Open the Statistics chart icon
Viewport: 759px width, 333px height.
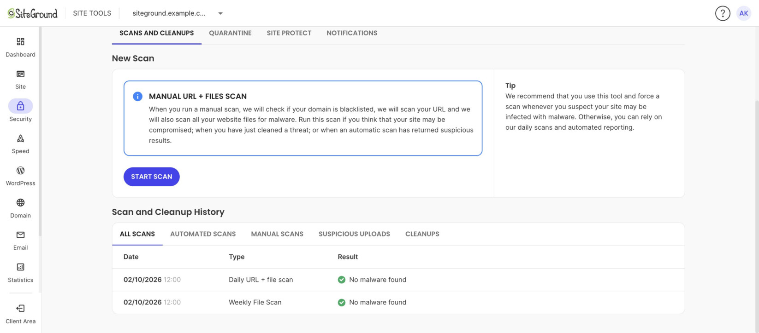20,267
